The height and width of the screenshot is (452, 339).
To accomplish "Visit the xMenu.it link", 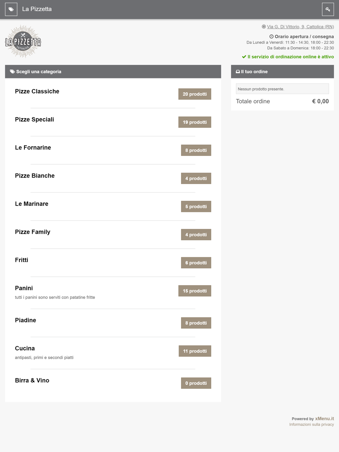I will [324, 419].
